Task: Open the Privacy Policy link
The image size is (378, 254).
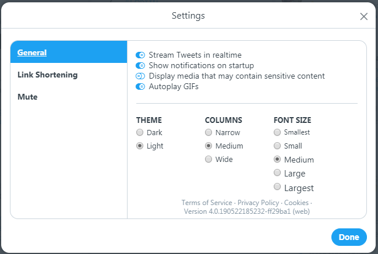Action: tap(258, 203)
